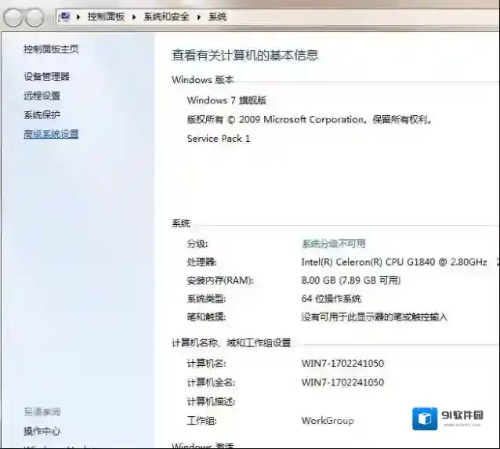Expand the arrow after 系统和安全 breadcrumb

[199, 16]
